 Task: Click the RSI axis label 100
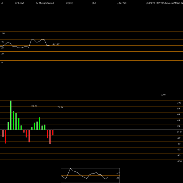click(3, 33)
